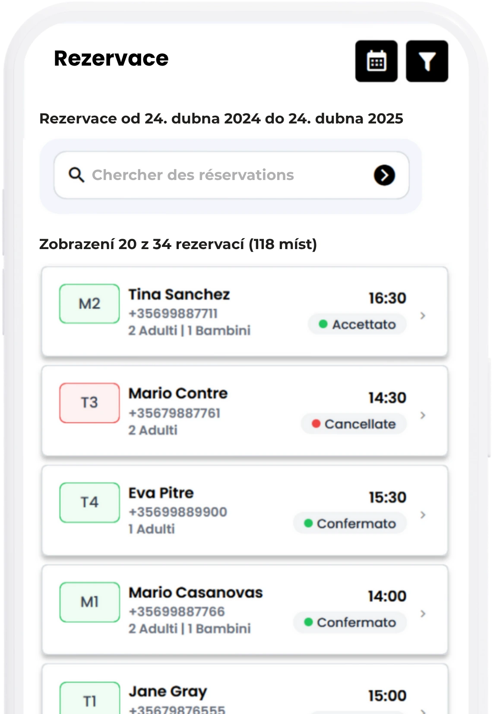Screen dimensions: 503x714
Task: Open Mario Casanovas reservation by name
Action: click(x=196, y=592)
